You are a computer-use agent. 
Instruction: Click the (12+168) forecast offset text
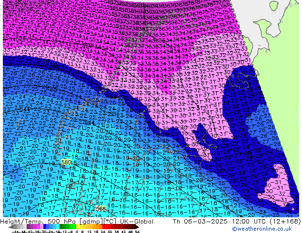tap(285, 222)
